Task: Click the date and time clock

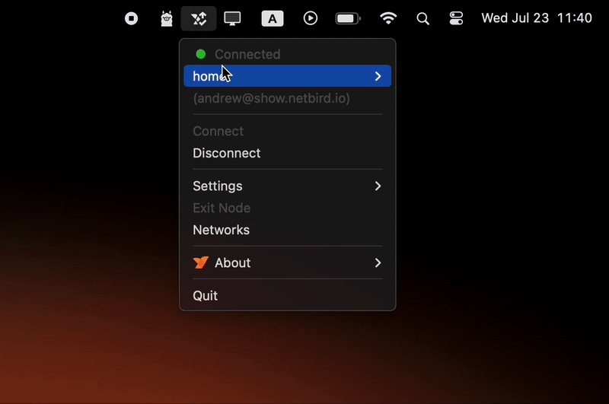Action: point(537,18)
